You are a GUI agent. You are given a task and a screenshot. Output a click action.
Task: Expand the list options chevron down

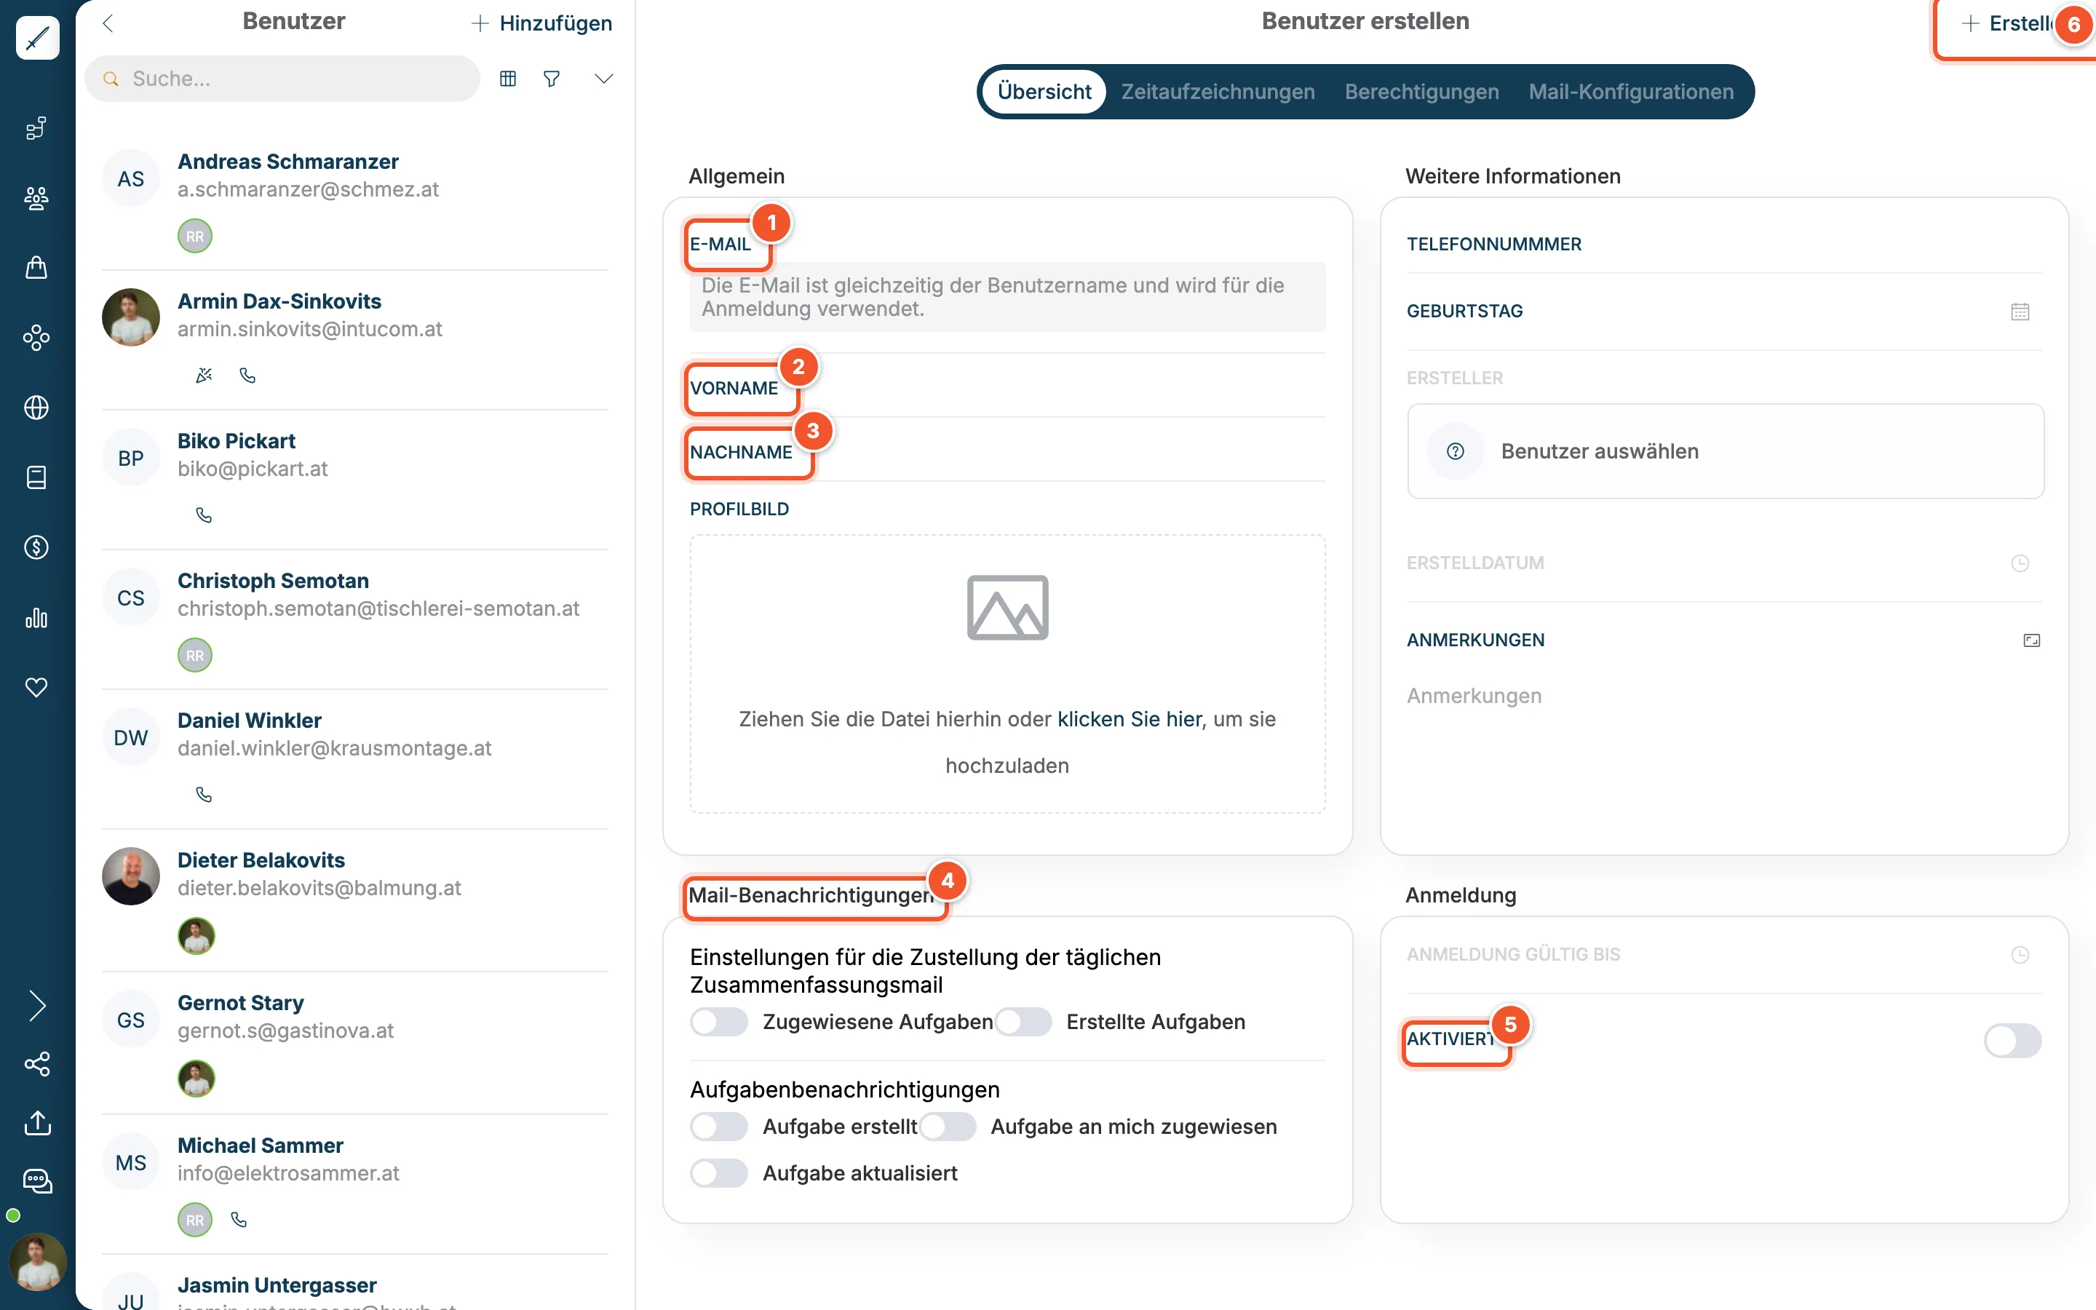click(x=603, y=79)
